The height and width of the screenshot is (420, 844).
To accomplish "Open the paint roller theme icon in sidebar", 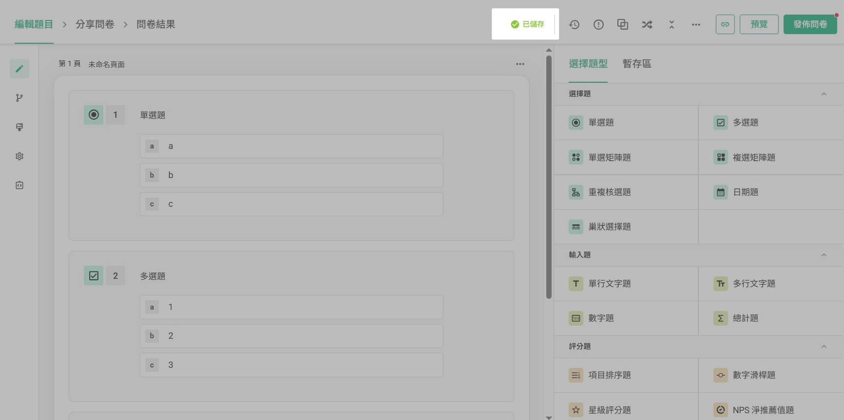I will pyautogui.click(x=19, y=127).
